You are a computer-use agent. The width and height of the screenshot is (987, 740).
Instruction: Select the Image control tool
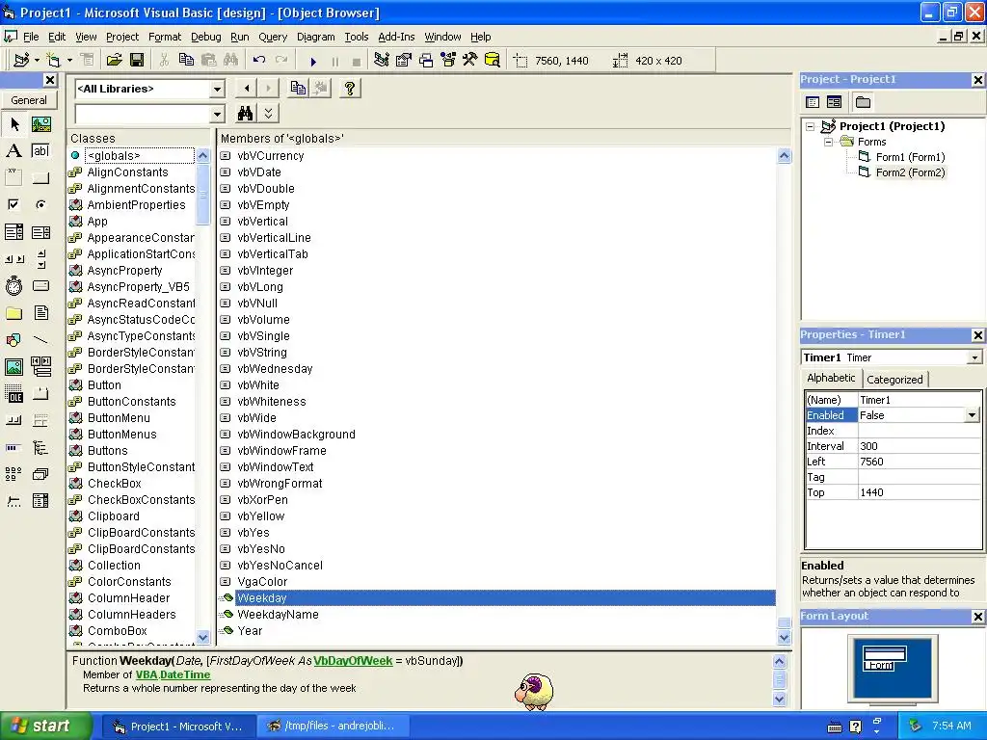click(13, 367)
